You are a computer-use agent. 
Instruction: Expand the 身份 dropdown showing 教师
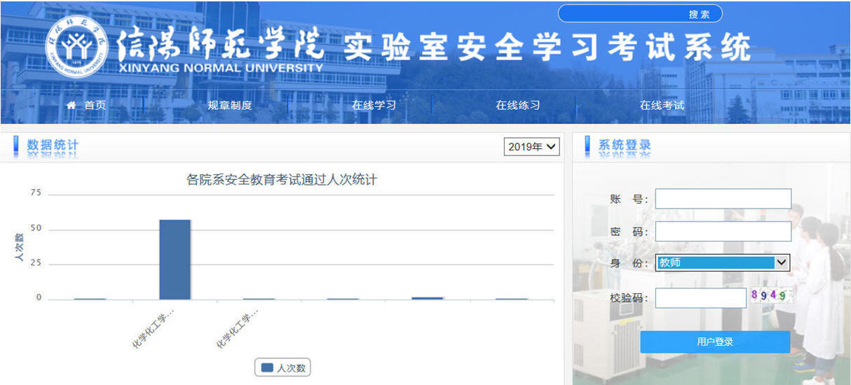(722, 262)
